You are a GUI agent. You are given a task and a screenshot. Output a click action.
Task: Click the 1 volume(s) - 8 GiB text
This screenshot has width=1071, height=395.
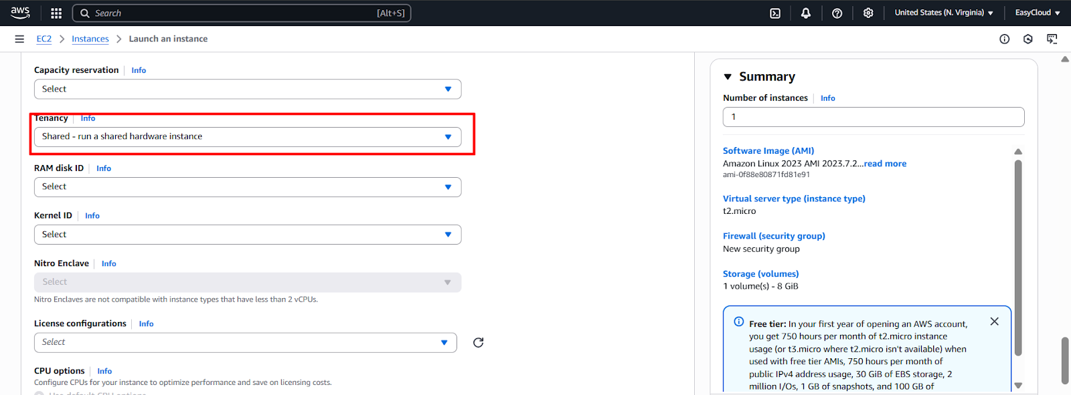pyautogui.click(x=760, y=286)
